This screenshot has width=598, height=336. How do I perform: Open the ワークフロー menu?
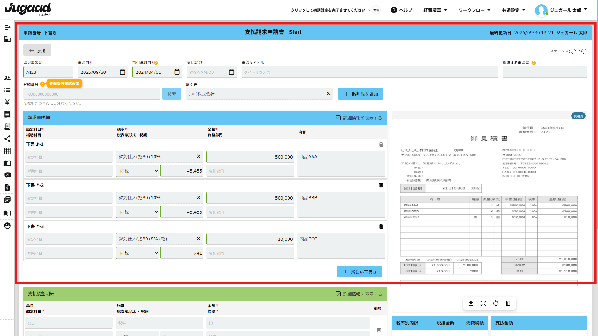474,10
